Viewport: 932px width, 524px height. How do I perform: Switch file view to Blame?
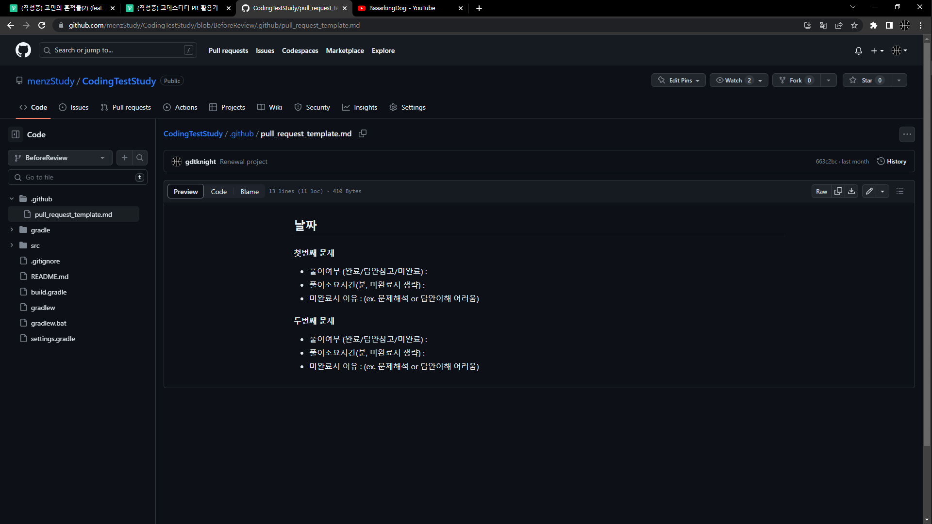coord(249,192)
